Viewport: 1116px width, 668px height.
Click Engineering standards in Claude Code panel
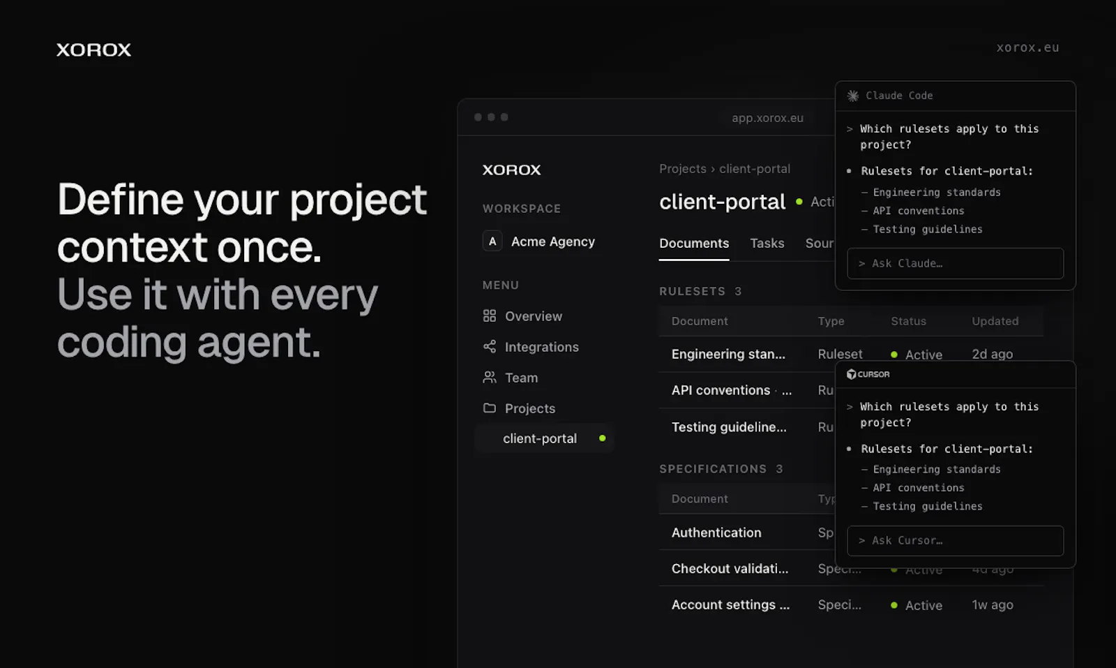tap(937, 192)
